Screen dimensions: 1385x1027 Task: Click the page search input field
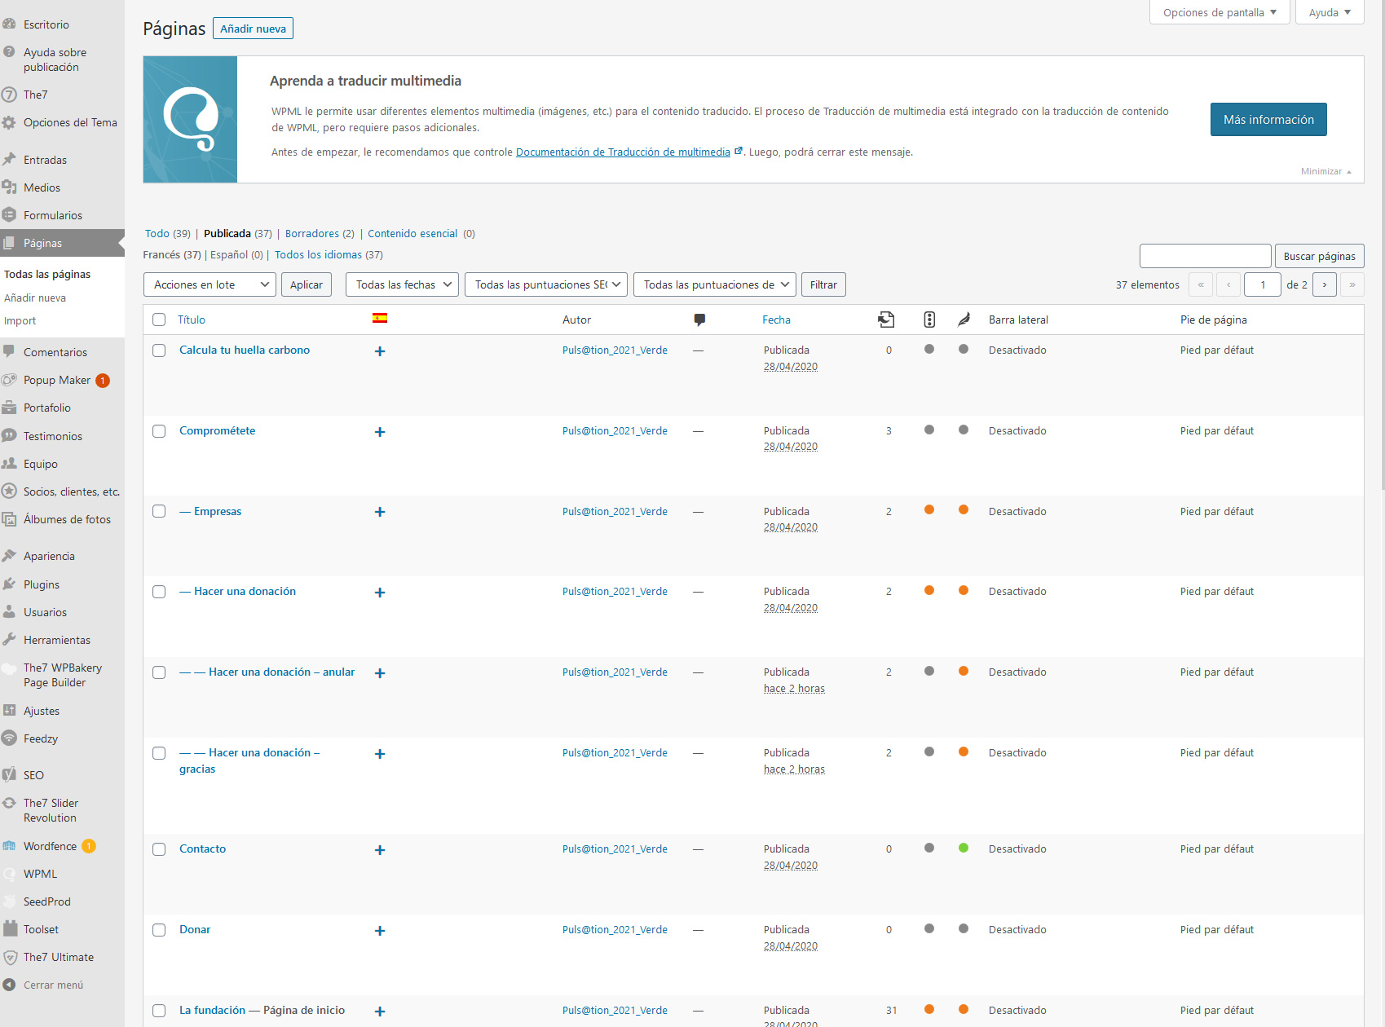tap(1205, 256)
